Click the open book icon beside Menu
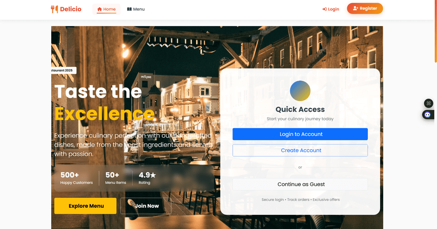This screenshot has height=229, width=437. click(129, 9)
